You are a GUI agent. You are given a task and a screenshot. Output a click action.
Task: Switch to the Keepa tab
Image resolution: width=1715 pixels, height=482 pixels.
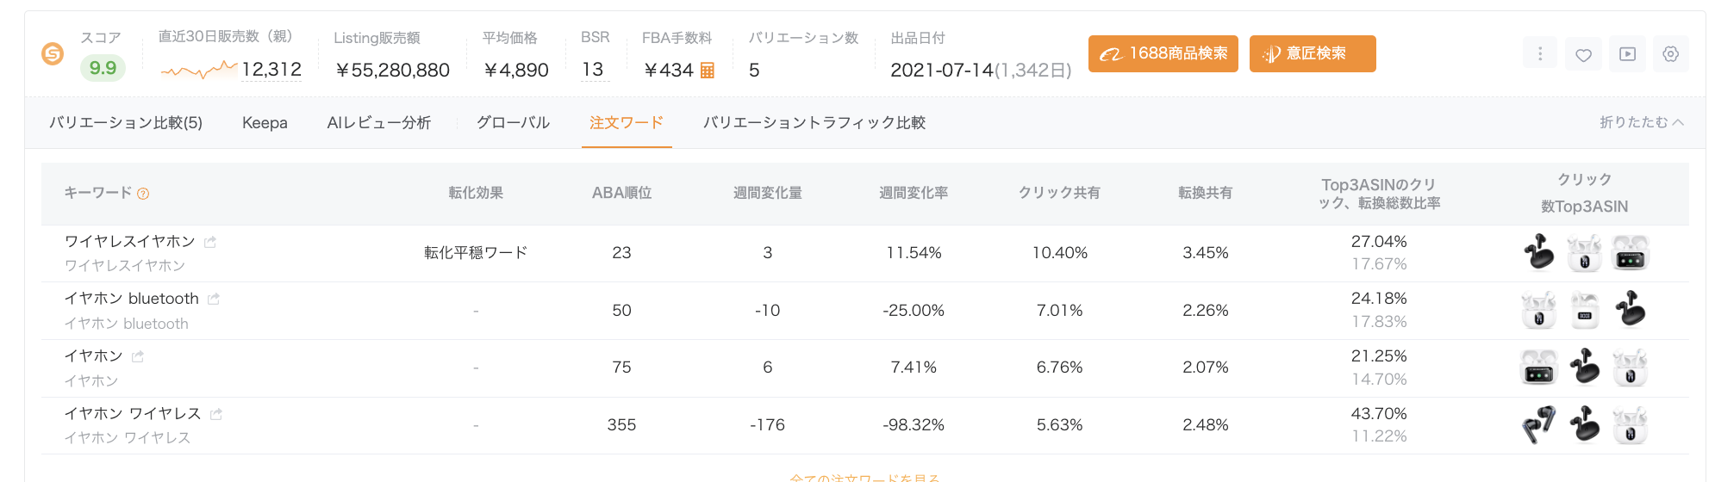(x=265, y=123)
